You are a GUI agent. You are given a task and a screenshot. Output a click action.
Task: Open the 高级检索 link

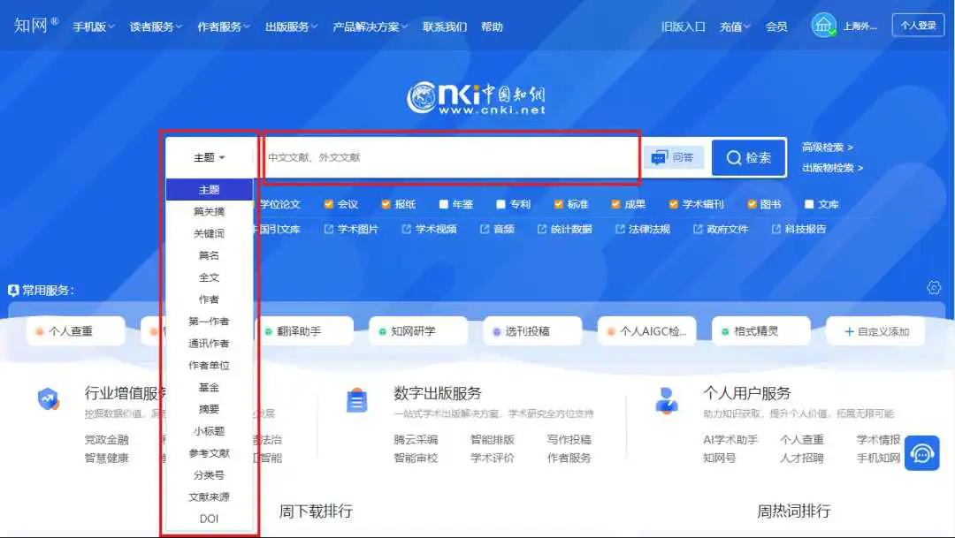(x=827, y=148)
